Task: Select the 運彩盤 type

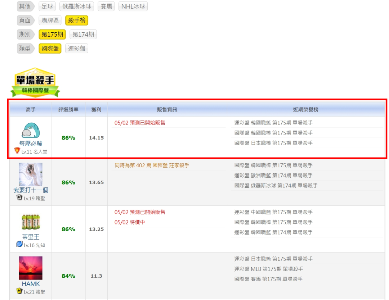Action: 77,48
